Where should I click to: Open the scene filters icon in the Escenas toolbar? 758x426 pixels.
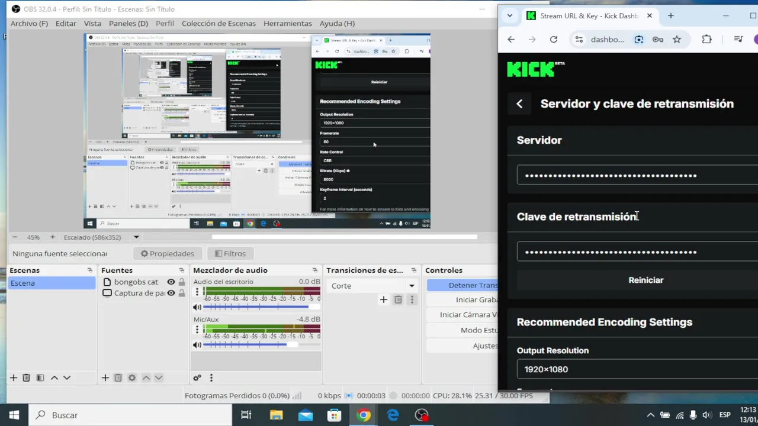point(40,377)
